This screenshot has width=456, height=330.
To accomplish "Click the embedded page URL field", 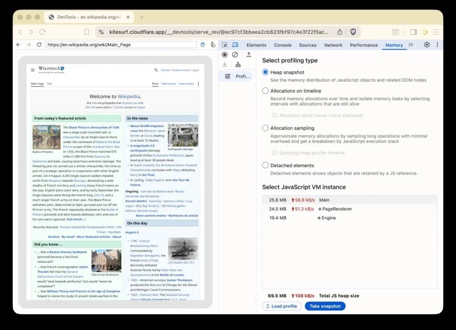I will click(121, 45).
